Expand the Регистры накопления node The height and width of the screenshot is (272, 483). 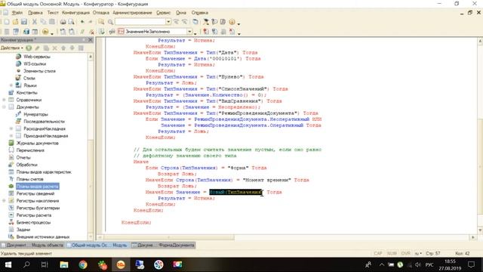point(4,201)
